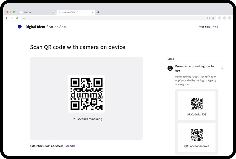
Task: Click the dummy QR code in the scan area
Action: 86,94
